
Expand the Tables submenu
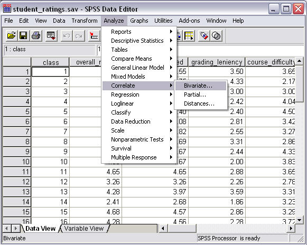(x=138, y=50)
